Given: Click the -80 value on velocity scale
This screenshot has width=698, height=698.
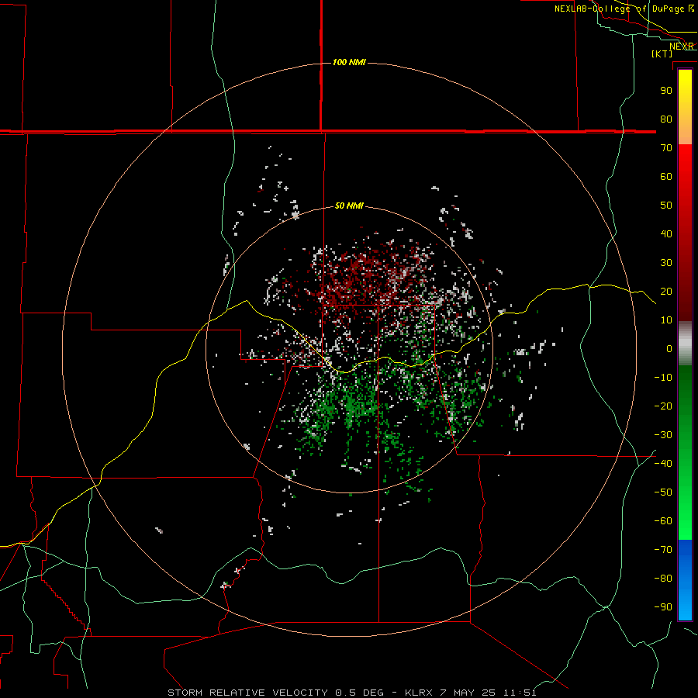Looking at the screenshot, I should [x=663, y=579].
